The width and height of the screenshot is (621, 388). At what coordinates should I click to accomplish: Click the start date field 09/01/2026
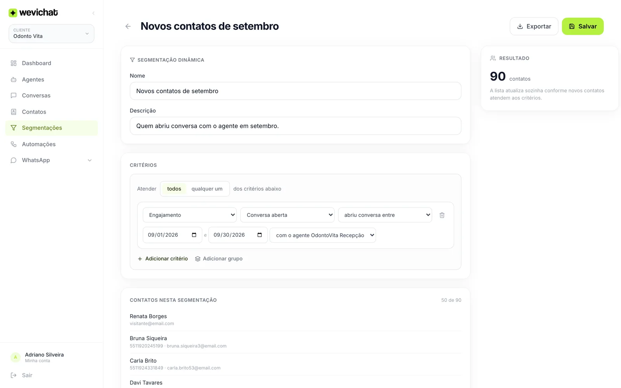[x=172, y=235]
